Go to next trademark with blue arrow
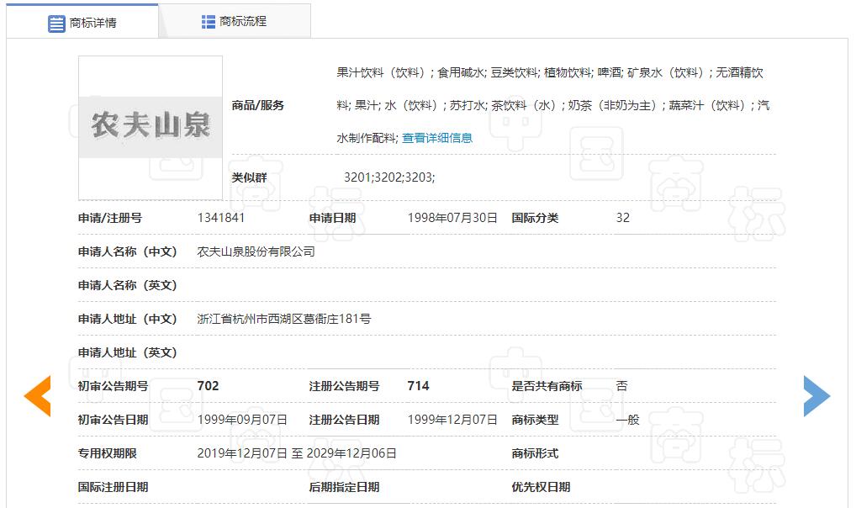The width and height of the screenshot is (856, 508). [816, 396]
